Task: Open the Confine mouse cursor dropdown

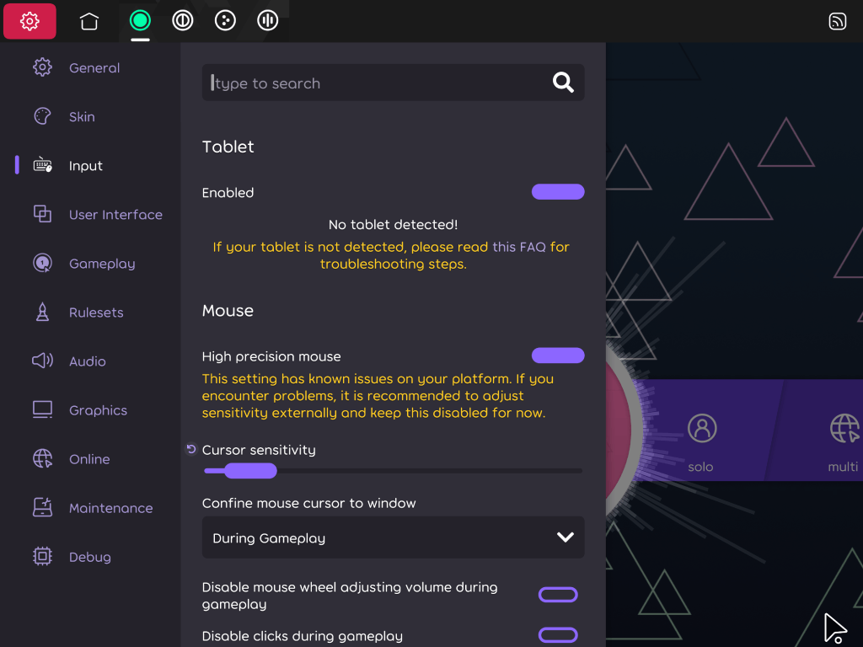Action: (393, 537)
